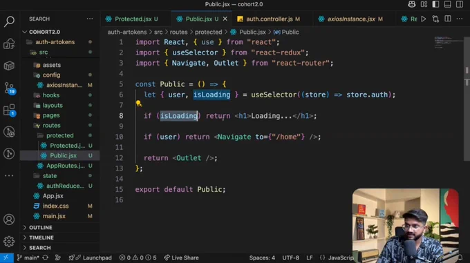Image resolution: width=470 pixels, height=263 pixels.
Task: Expand the OUTLINE section
Action: click(x=60, y=227)
